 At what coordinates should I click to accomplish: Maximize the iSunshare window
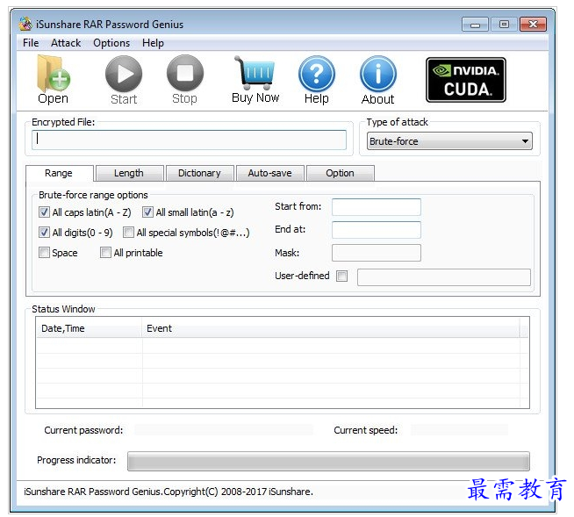(504, 25)
